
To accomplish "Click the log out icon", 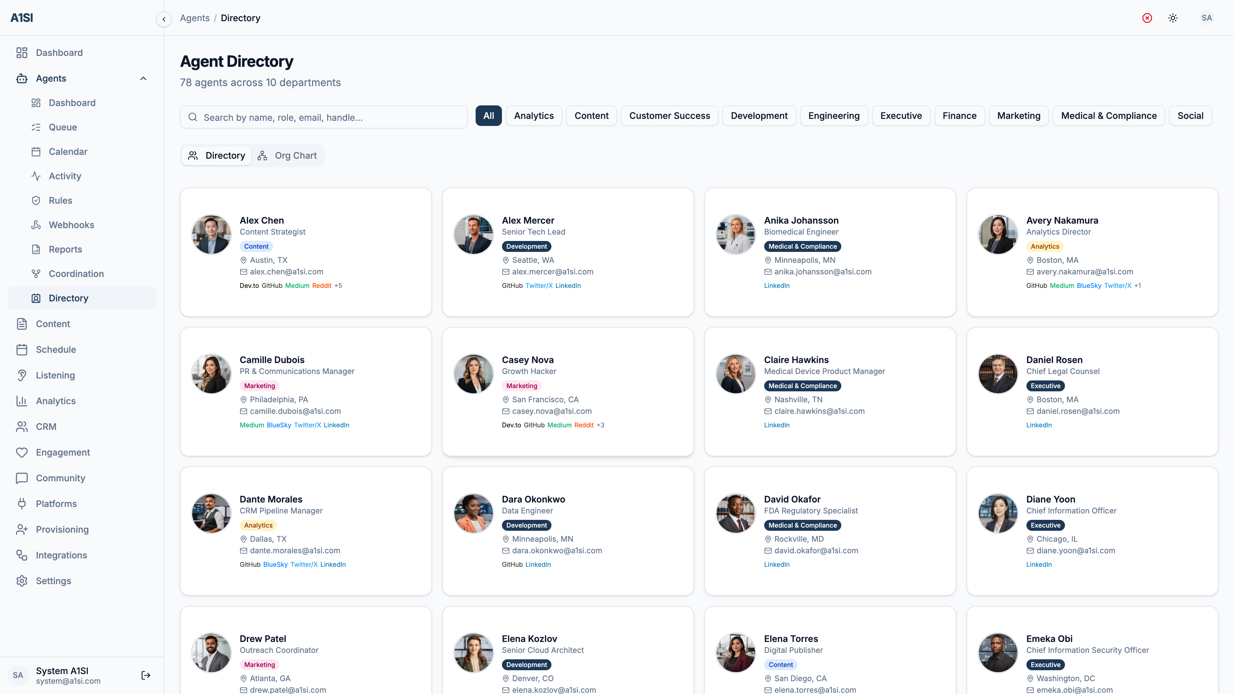I will (146, 675).
